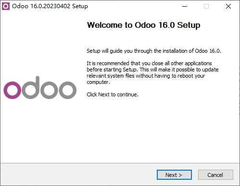240x186 pixels.
Task: Click blank white area below the Odoo logo
Action: [x=40, y=131]
